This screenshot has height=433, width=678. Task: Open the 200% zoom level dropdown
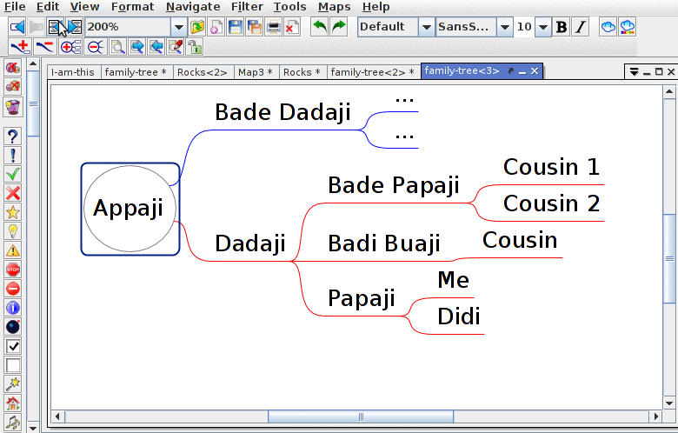[x=178, y=27]
